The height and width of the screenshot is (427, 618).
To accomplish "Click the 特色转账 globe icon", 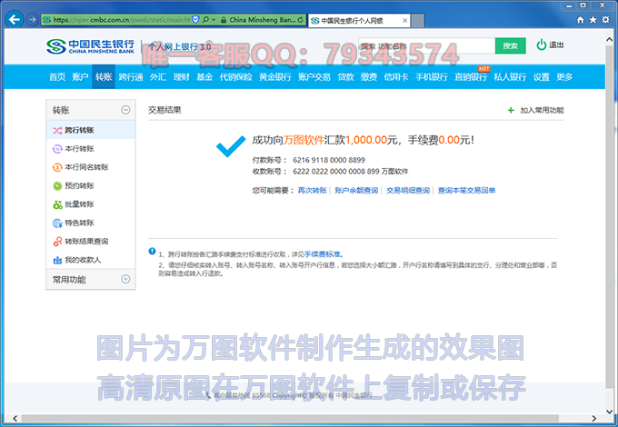I will (x=56, y=223).
